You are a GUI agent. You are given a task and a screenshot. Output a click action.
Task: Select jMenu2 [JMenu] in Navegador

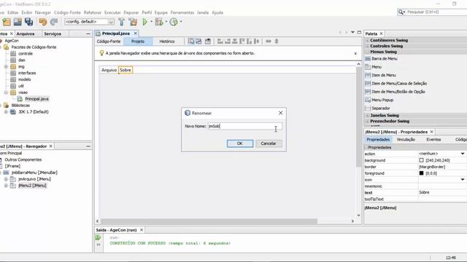pyautogui.click(x=32, y=186)
